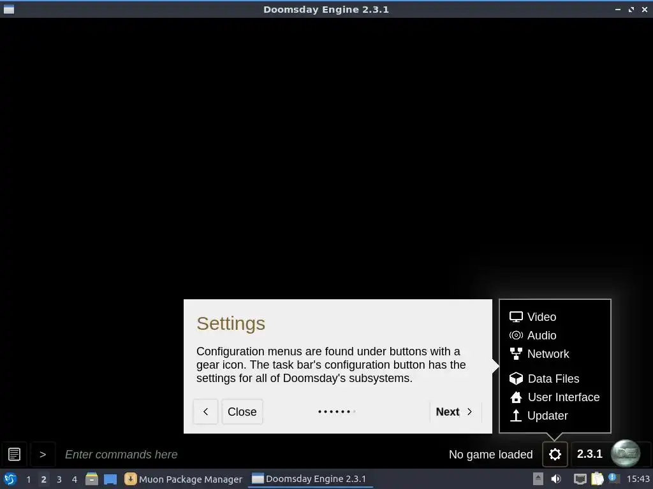Viewport: 653px width, 489px height.
Task: Open the Audio settings entry
Action: [x=532, y=335]
